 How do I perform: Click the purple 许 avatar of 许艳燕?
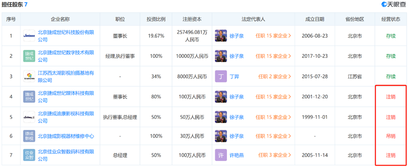(x=221, y=155)
